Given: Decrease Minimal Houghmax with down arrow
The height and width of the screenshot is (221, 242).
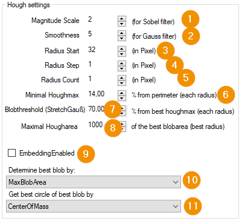Looking at the screenshot, I should pos(122,98).
